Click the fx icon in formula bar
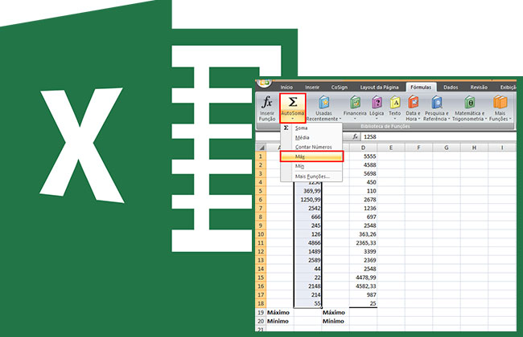This screenshot has height=337, width=523. click(355, 136)
